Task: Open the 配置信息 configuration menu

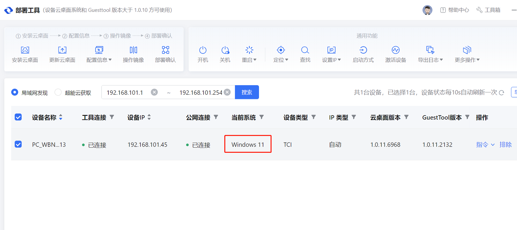Action: pos(99,54)
